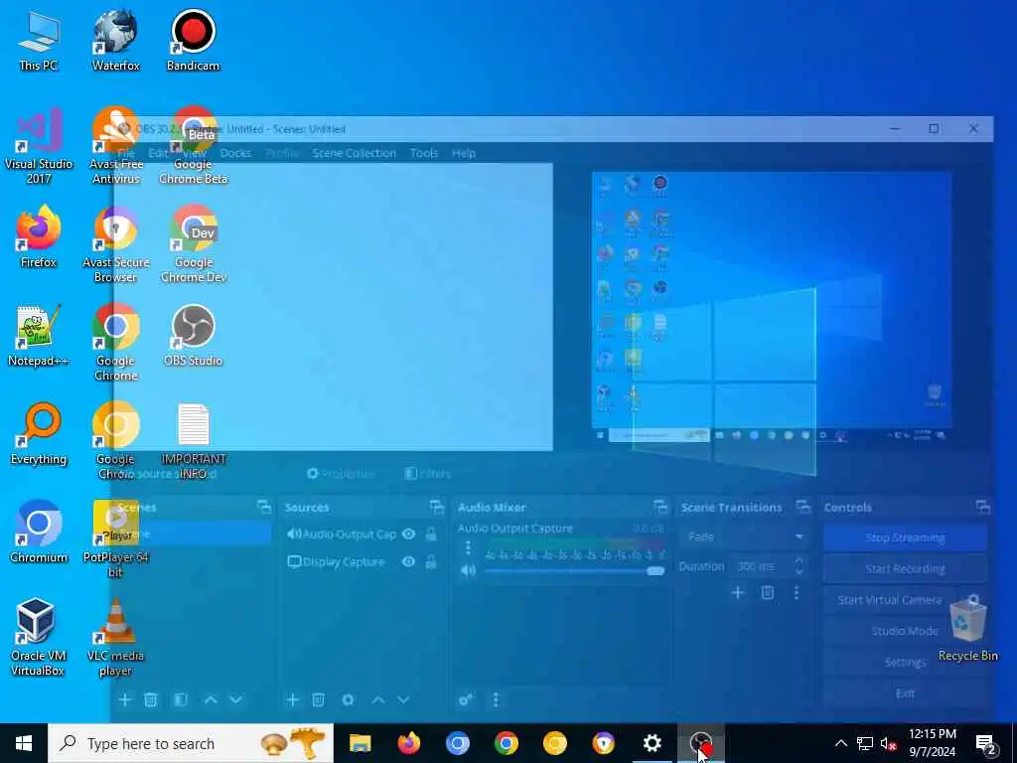The width and height of the screenshot is (1017, 763).
Task: Select Oracle VM VirtualBox desktop icon
Action: (x=37, y=637)
